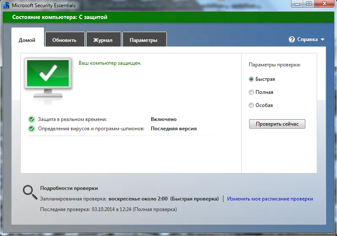This screenshot has height=236, width=337.
Task: Open the Параметры tab
Action: 144,40
